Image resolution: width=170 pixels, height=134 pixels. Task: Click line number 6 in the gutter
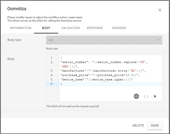(x=51, y=84)
